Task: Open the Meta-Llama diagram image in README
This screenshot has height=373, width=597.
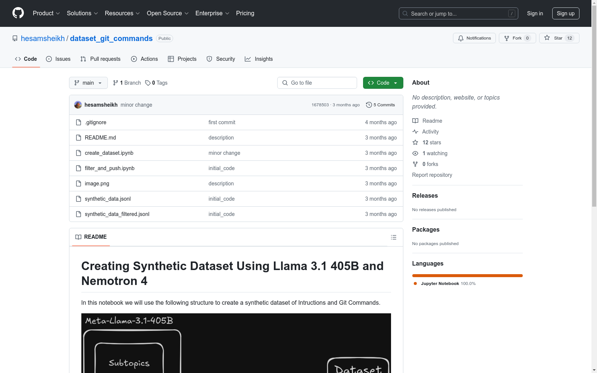Action: pos(236,343)
